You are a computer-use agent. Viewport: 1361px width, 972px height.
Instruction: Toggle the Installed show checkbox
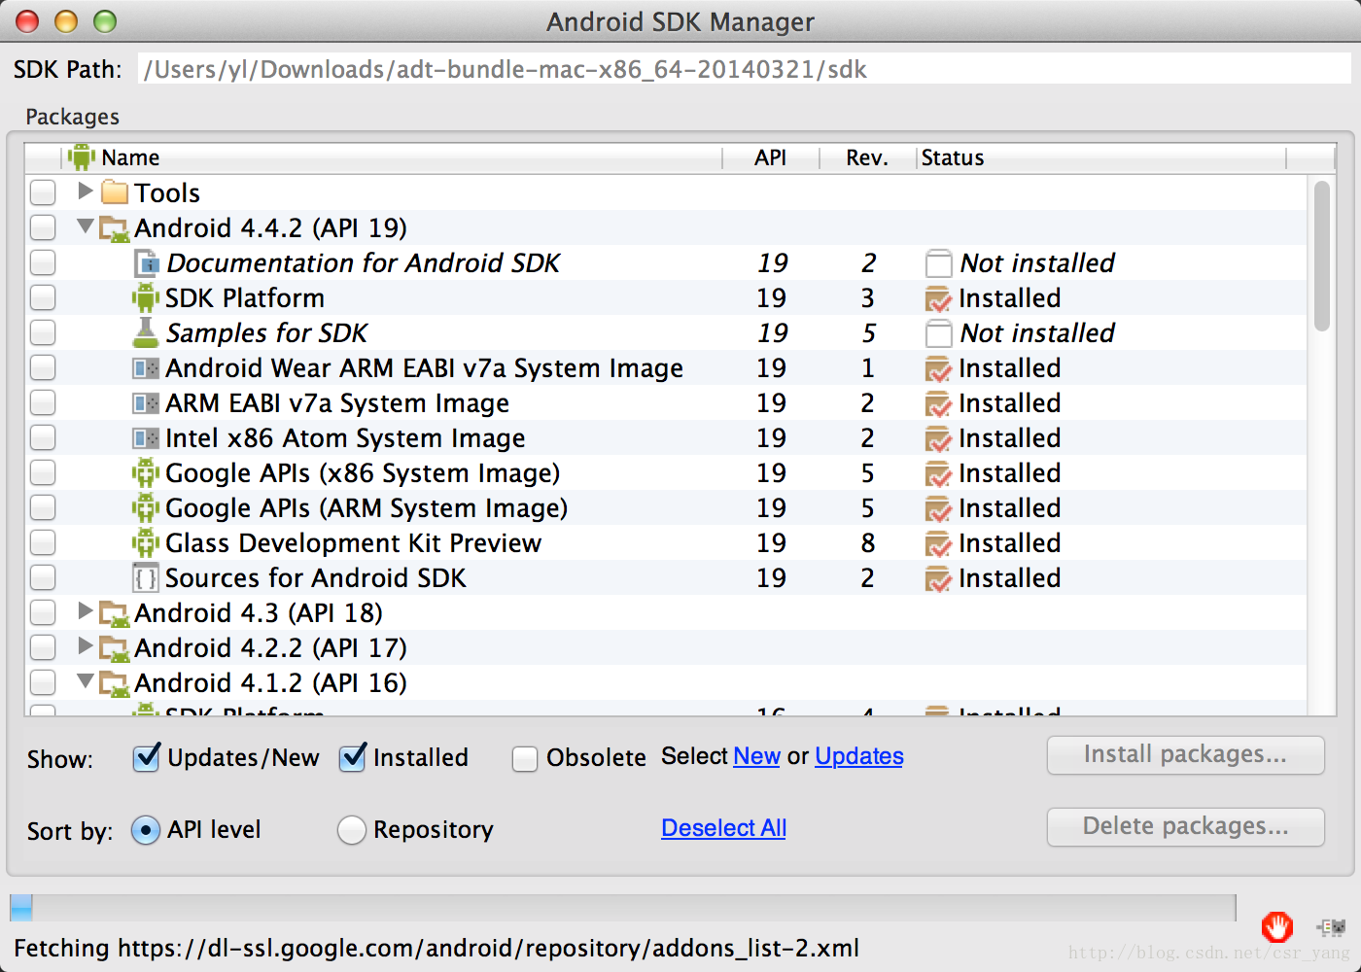pyautogui.click(x=352, y=757)
